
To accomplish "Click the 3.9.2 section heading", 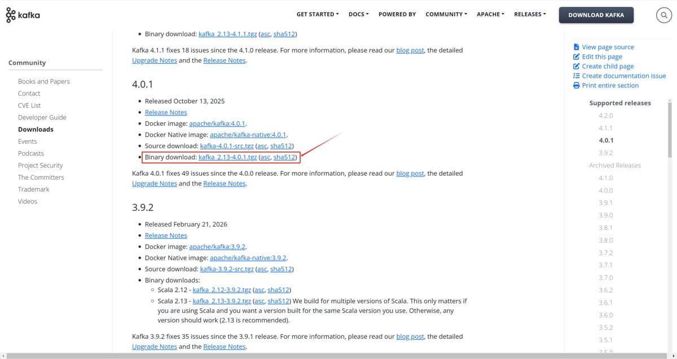I will click(143, 207).
